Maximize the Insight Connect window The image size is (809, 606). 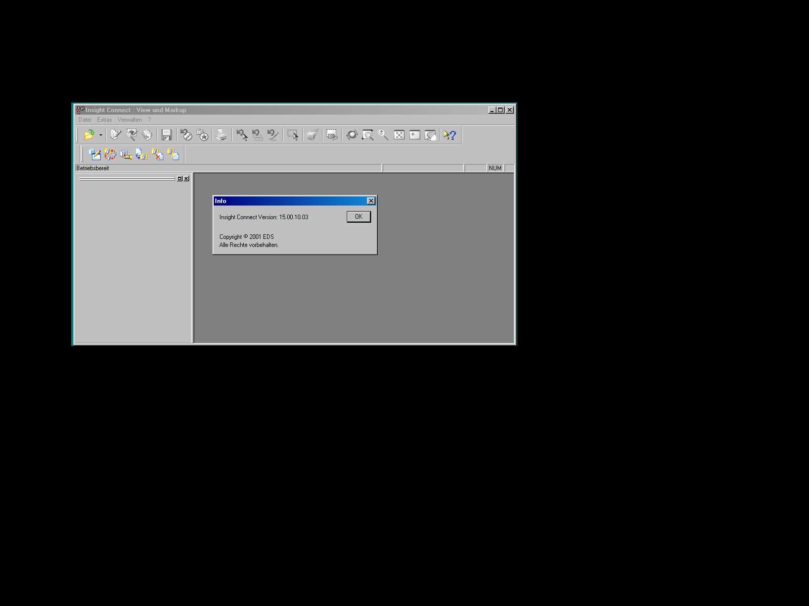coord(501,110)
